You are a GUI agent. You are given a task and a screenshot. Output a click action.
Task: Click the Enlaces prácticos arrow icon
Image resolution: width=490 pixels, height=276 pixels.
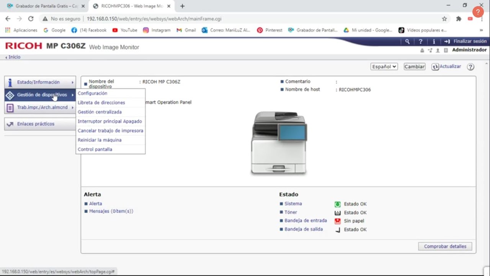(x=10, y=124)
